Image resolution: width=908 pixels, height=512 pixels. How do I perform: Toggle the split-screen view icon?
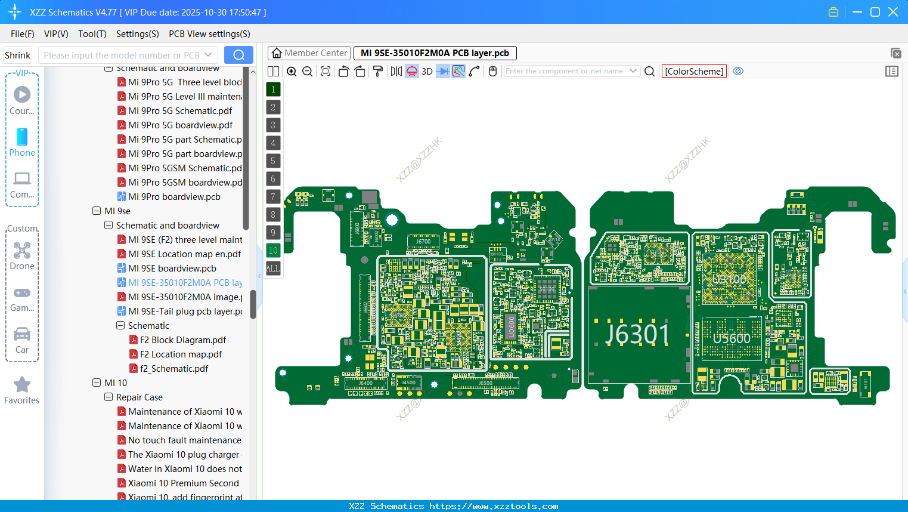point(272,71)
